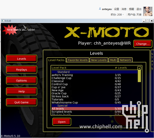Click the 退出 logout link
Viewport: 154px width, 138px height.
point(139,9)
